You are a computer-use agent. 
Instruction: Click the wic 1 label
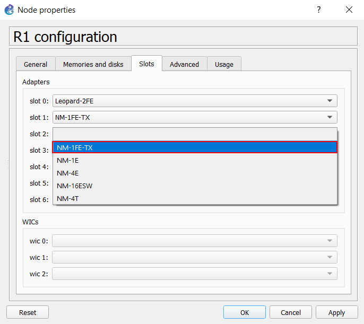point(39,258)
